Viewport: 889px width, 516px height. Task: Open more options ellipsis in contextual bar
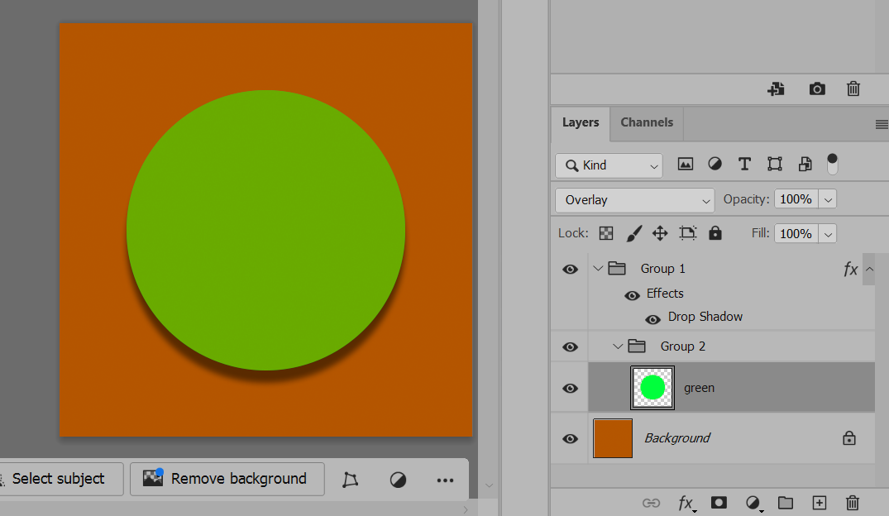(445, 480)
